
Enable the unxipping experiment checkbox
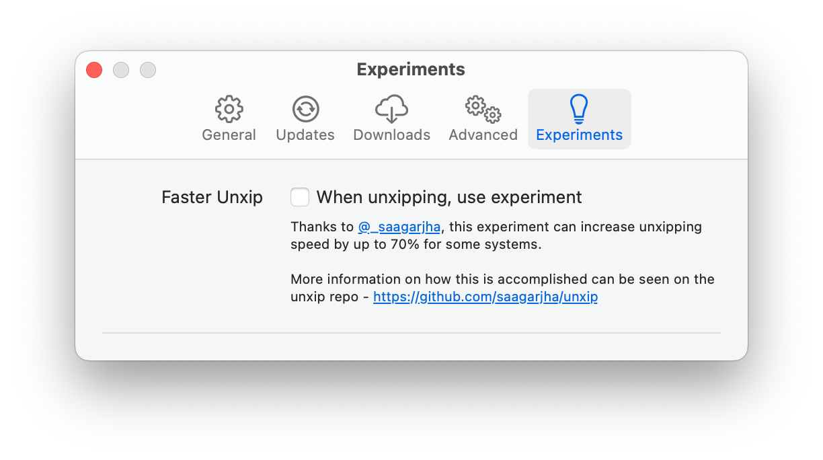click(x=300, y=197)
